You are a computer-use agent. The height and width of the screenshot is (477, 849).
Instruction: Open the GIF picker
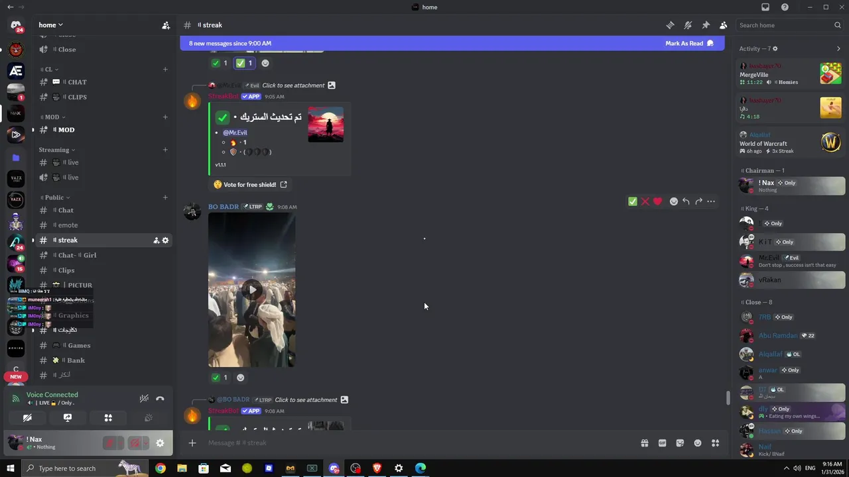tap(662, 443)
